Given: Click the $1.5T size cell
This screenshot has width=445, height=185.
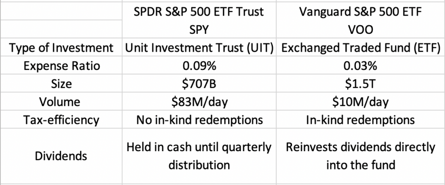Looking at the screenshot, I should [360, 84].
